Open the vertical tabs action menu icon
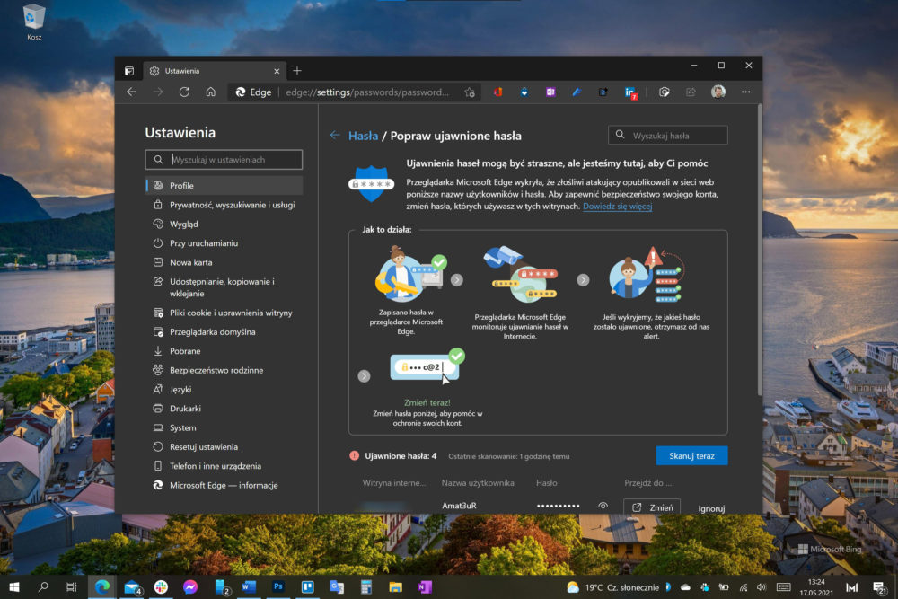The image size is (898, 599). [x=129, y=71]
